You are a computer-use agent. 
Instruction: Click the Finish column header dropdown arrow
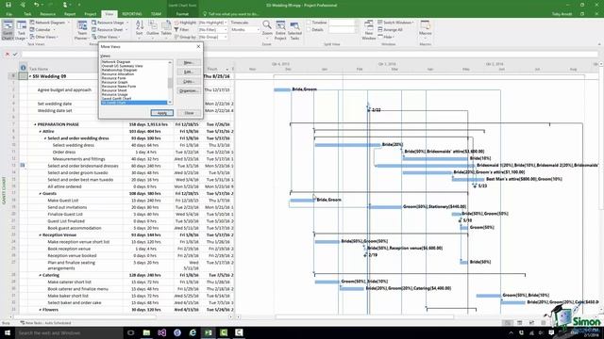(x=227, y=69)
